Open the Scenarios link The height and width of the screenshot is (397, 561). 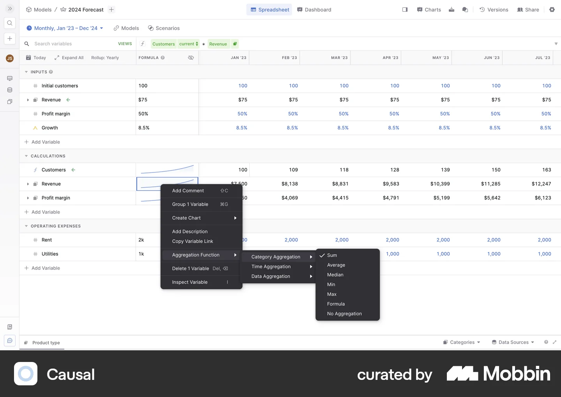coord(164,28)
